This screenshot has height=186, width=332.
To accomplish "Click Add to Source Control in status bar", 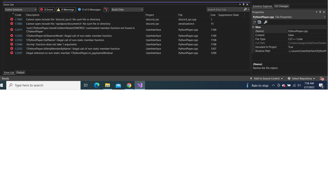I will pos(266,79).
